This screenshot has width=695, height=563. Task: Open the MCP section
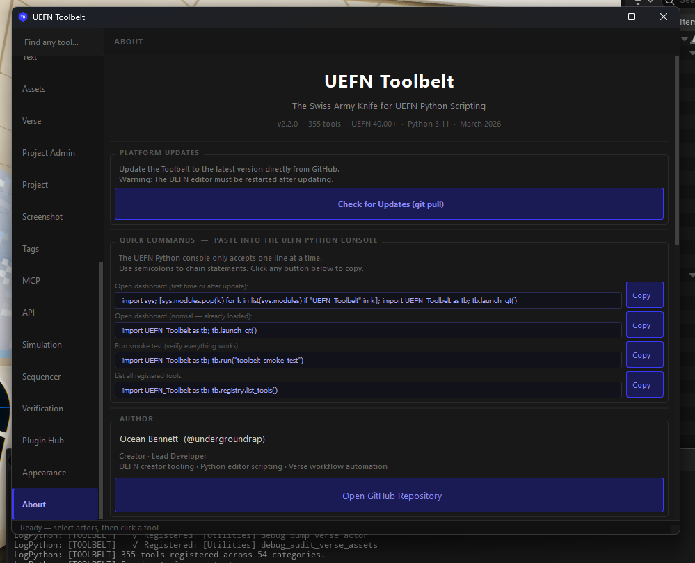click(x=31, y=280)
